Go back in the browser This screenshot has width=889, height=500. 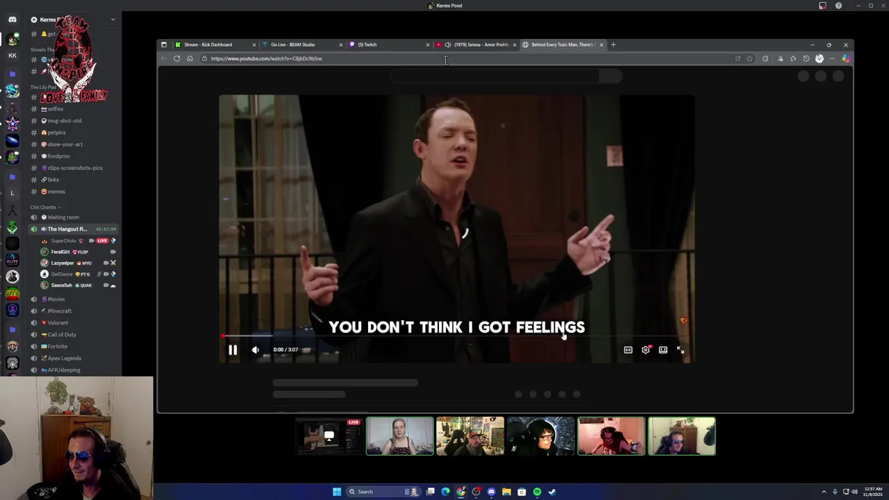tap(164, 58)
